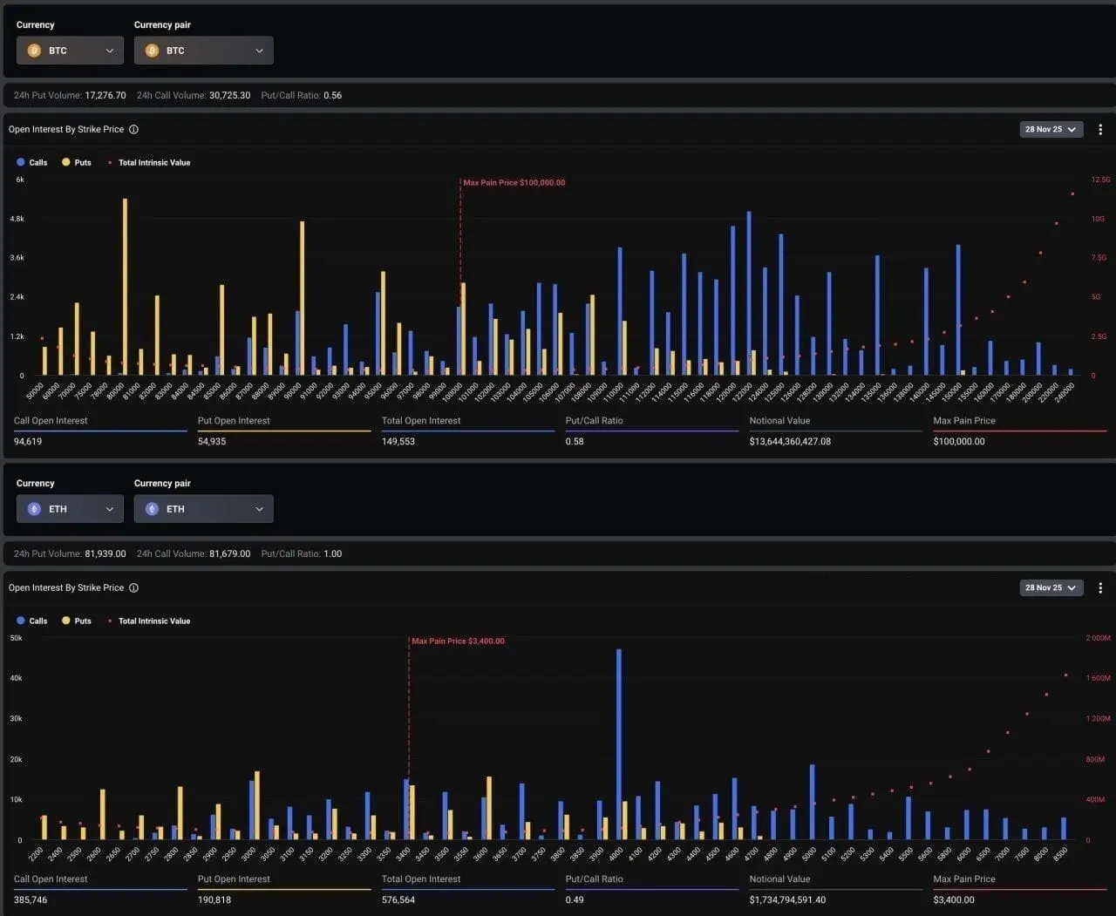Expand the ETH Currency pair dropdown
1116x916 pixels.
pos(203,509)
